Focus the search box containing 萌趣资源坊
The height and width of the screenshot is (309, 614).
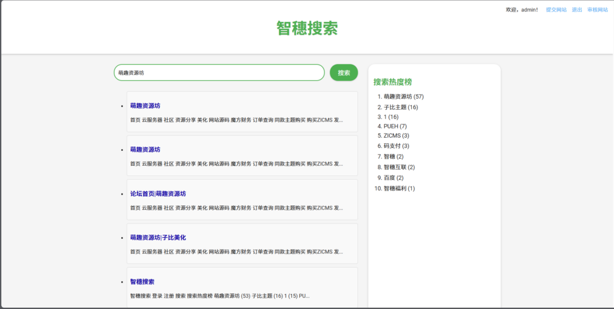pyautogui.click(x=219, y=72)
